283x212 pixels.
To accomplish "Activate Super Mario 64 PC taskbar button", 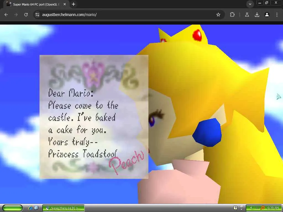I will tap(63, 208).
